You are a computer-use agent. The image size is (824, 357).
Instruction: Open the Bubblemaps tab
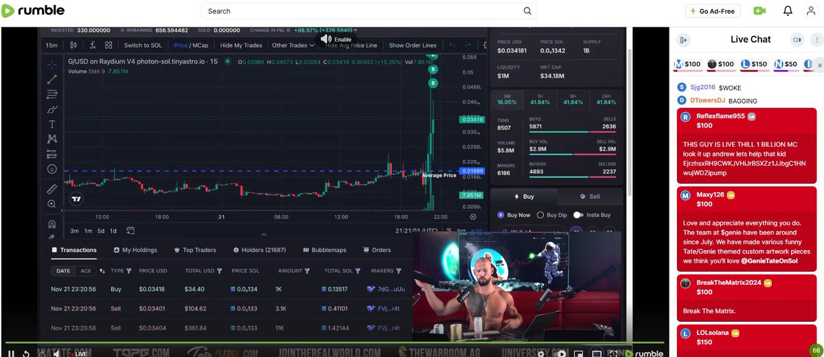(x=324, y=250)
